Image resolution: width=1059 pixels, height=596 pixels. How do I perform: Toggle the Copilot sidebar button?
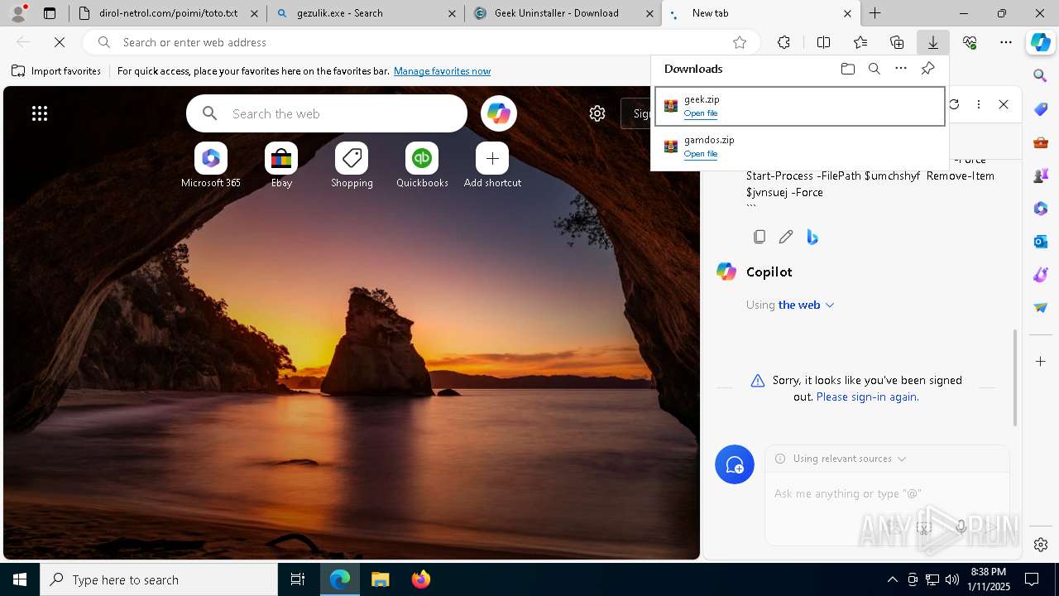coord(1041,42)
